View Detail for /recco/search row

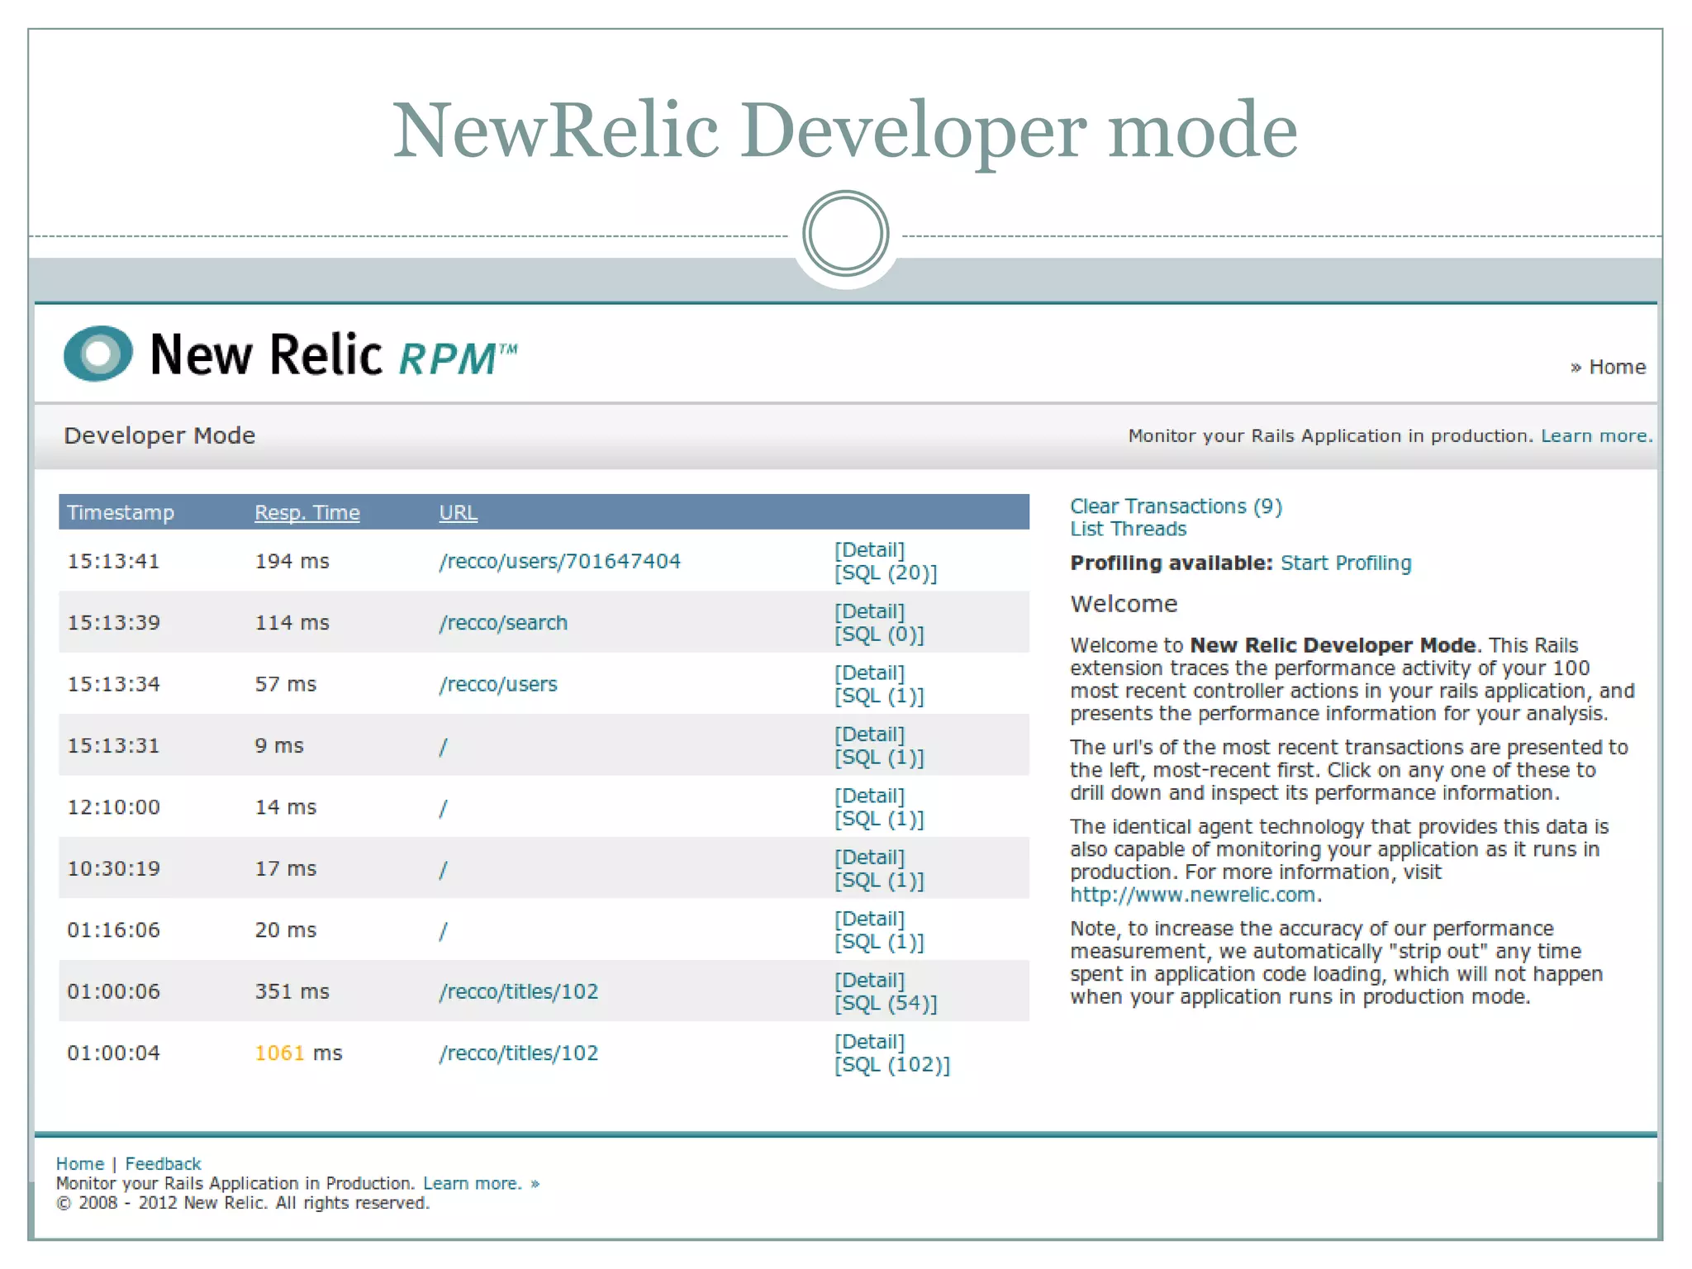(869, 611)
